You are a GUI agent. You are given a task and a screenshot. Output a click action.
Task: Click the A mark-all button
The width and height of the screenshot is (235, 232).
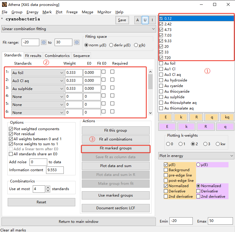click(x=137, y=20)
